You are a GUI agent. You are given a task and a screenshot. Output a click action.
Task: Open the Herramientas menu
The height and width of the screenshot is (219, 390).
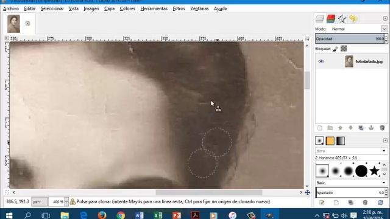(x=154, y=9)
